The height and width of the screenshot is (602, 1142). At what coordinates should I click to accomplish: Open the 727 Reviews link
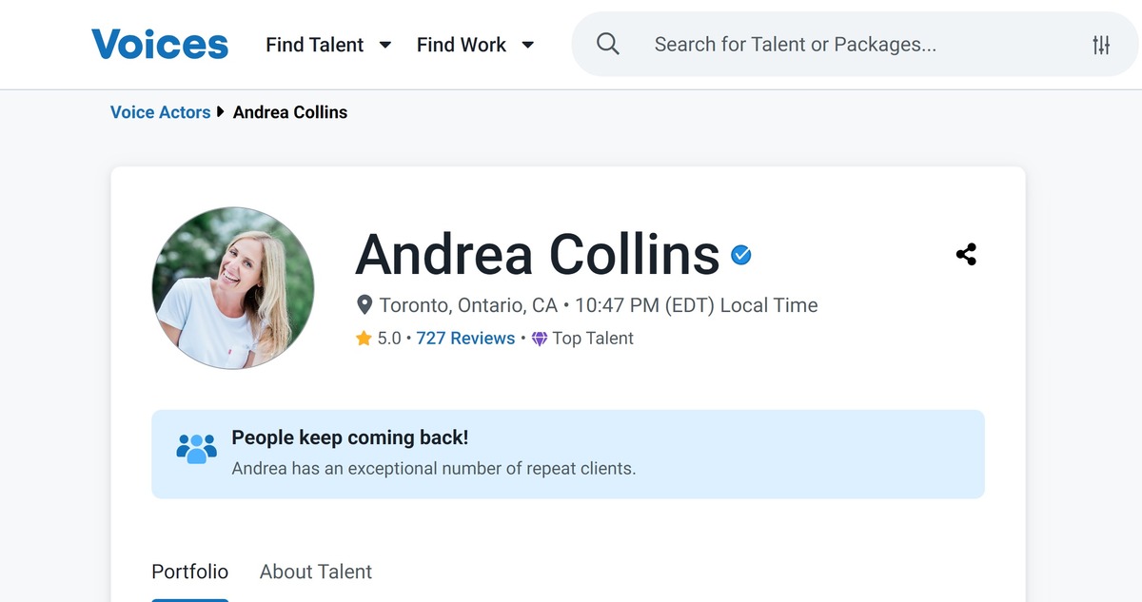point(465,338)
